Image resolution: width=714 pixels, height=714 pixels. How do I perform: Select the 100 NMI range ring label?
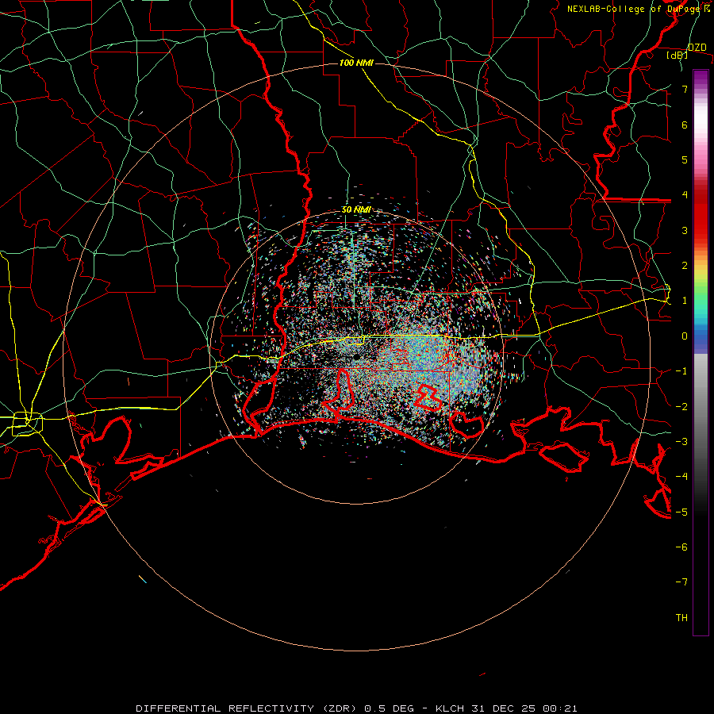(x=356, y=63)
